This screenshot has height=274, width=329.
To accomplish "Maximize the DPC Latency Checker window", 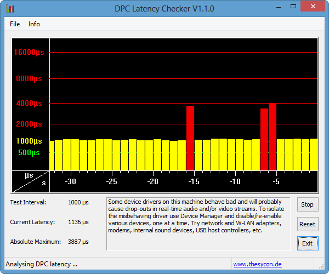I will 293,7.
